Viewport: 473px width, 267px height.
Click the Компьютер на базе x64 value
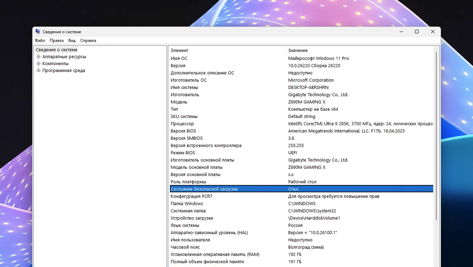coord(313,109)
